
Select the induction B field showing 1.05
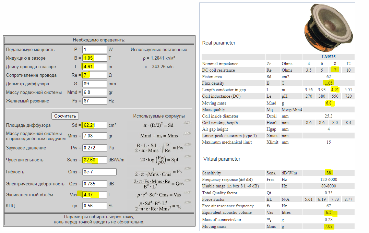[x=95, y=58]
